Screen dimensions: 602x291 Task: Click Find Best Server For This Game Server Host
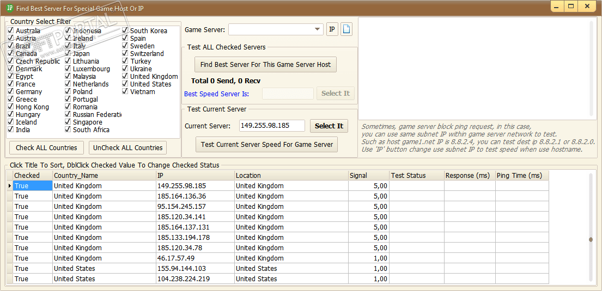[266, 64]
